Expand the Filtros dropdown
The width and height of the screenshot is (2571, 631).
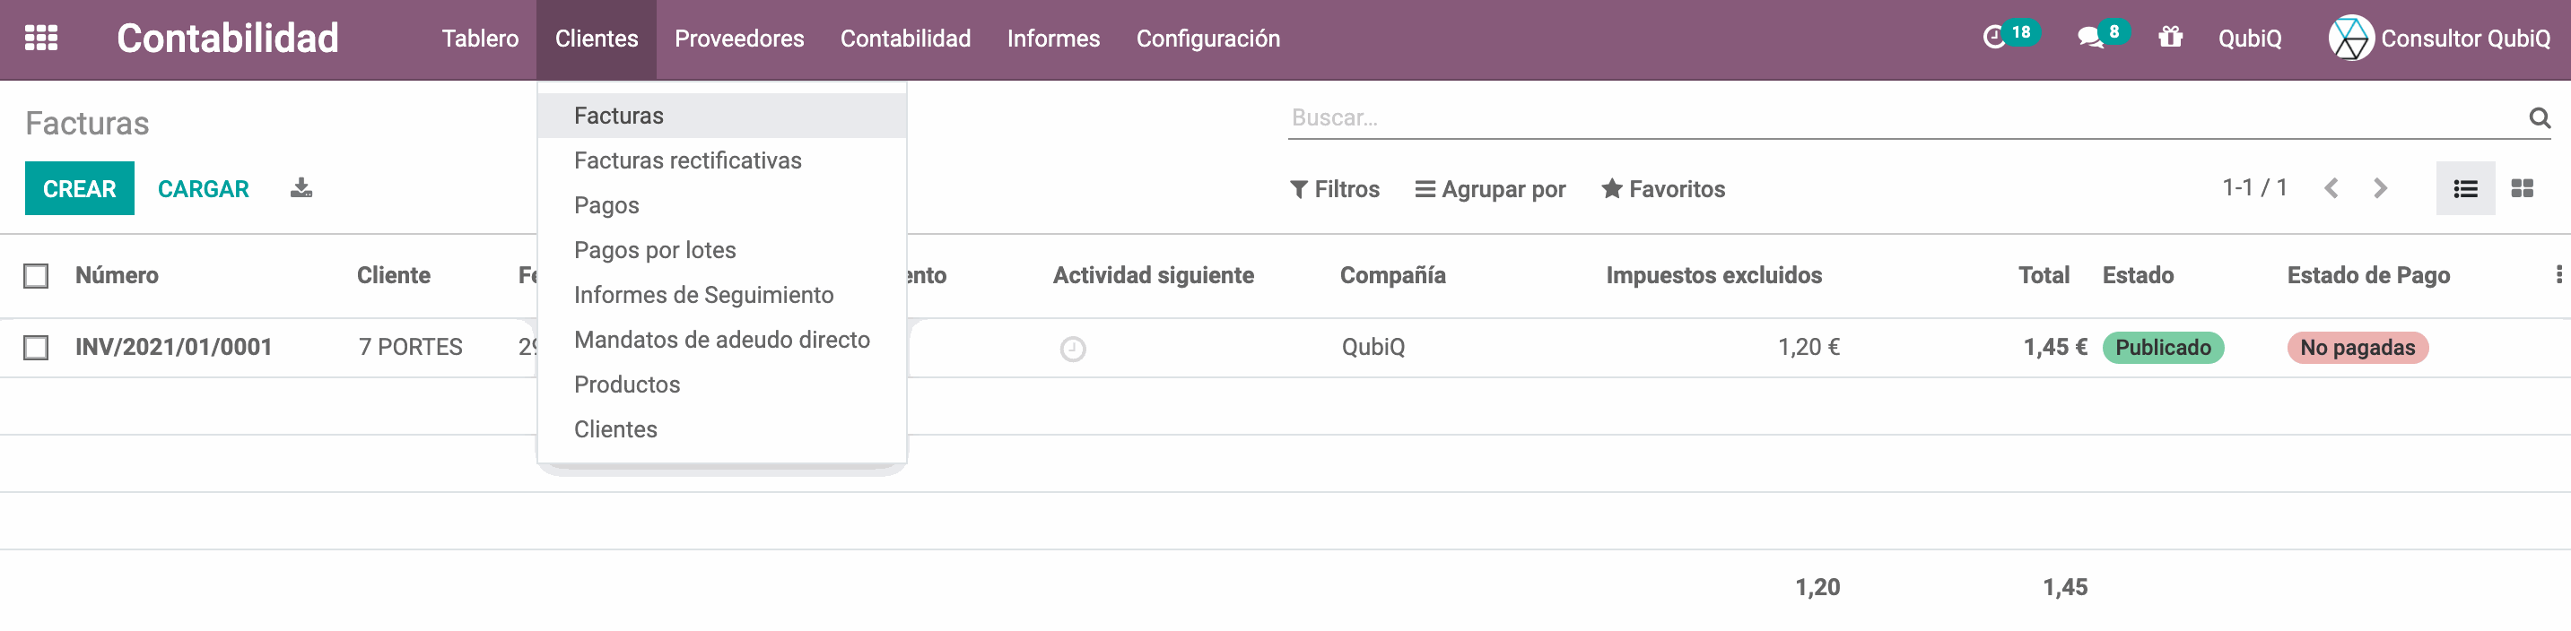point(1335,189)
